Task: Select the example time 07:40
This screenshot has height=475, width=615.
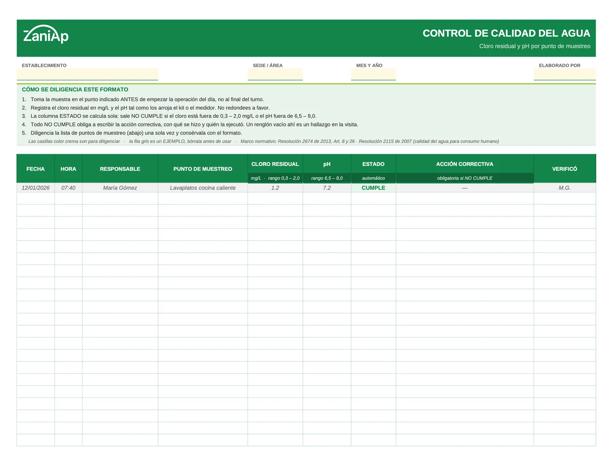Action: tap(68, 188)
